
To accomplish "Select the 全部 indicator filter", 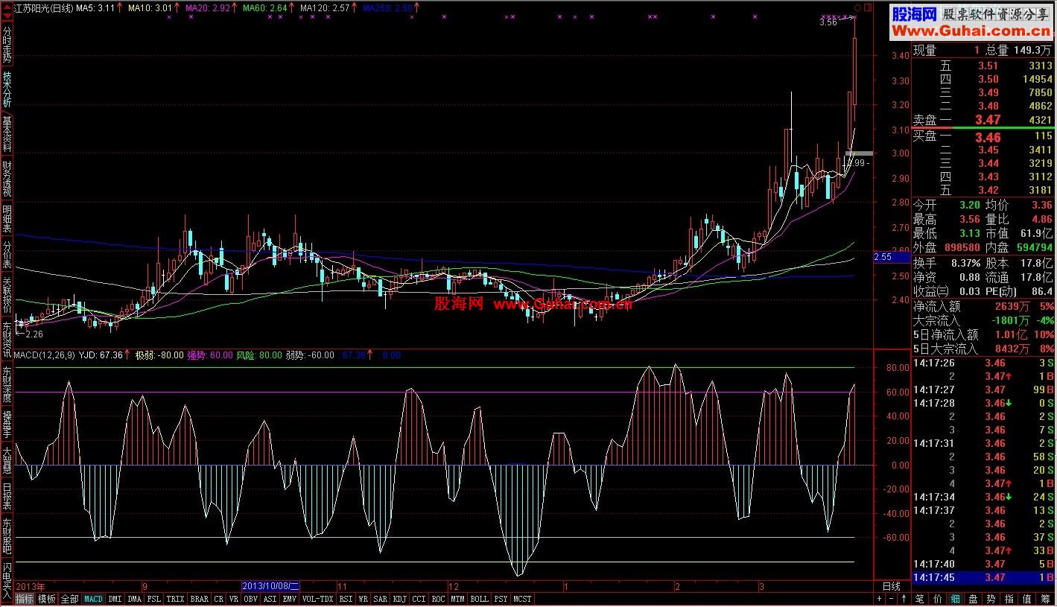I will click(69, 599).
